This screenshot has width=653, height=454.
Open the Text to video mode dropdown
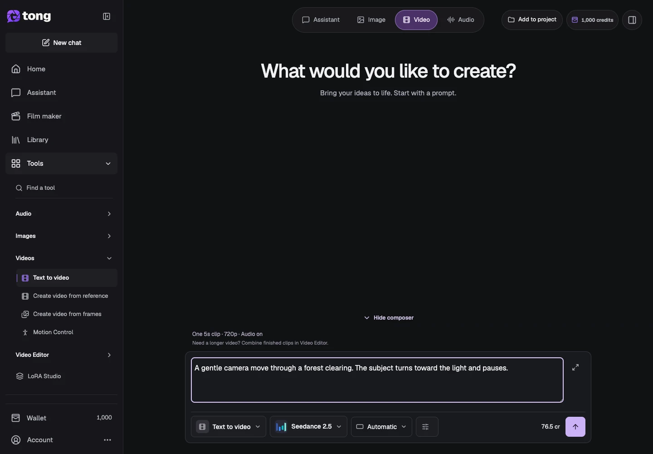(229, 427)
